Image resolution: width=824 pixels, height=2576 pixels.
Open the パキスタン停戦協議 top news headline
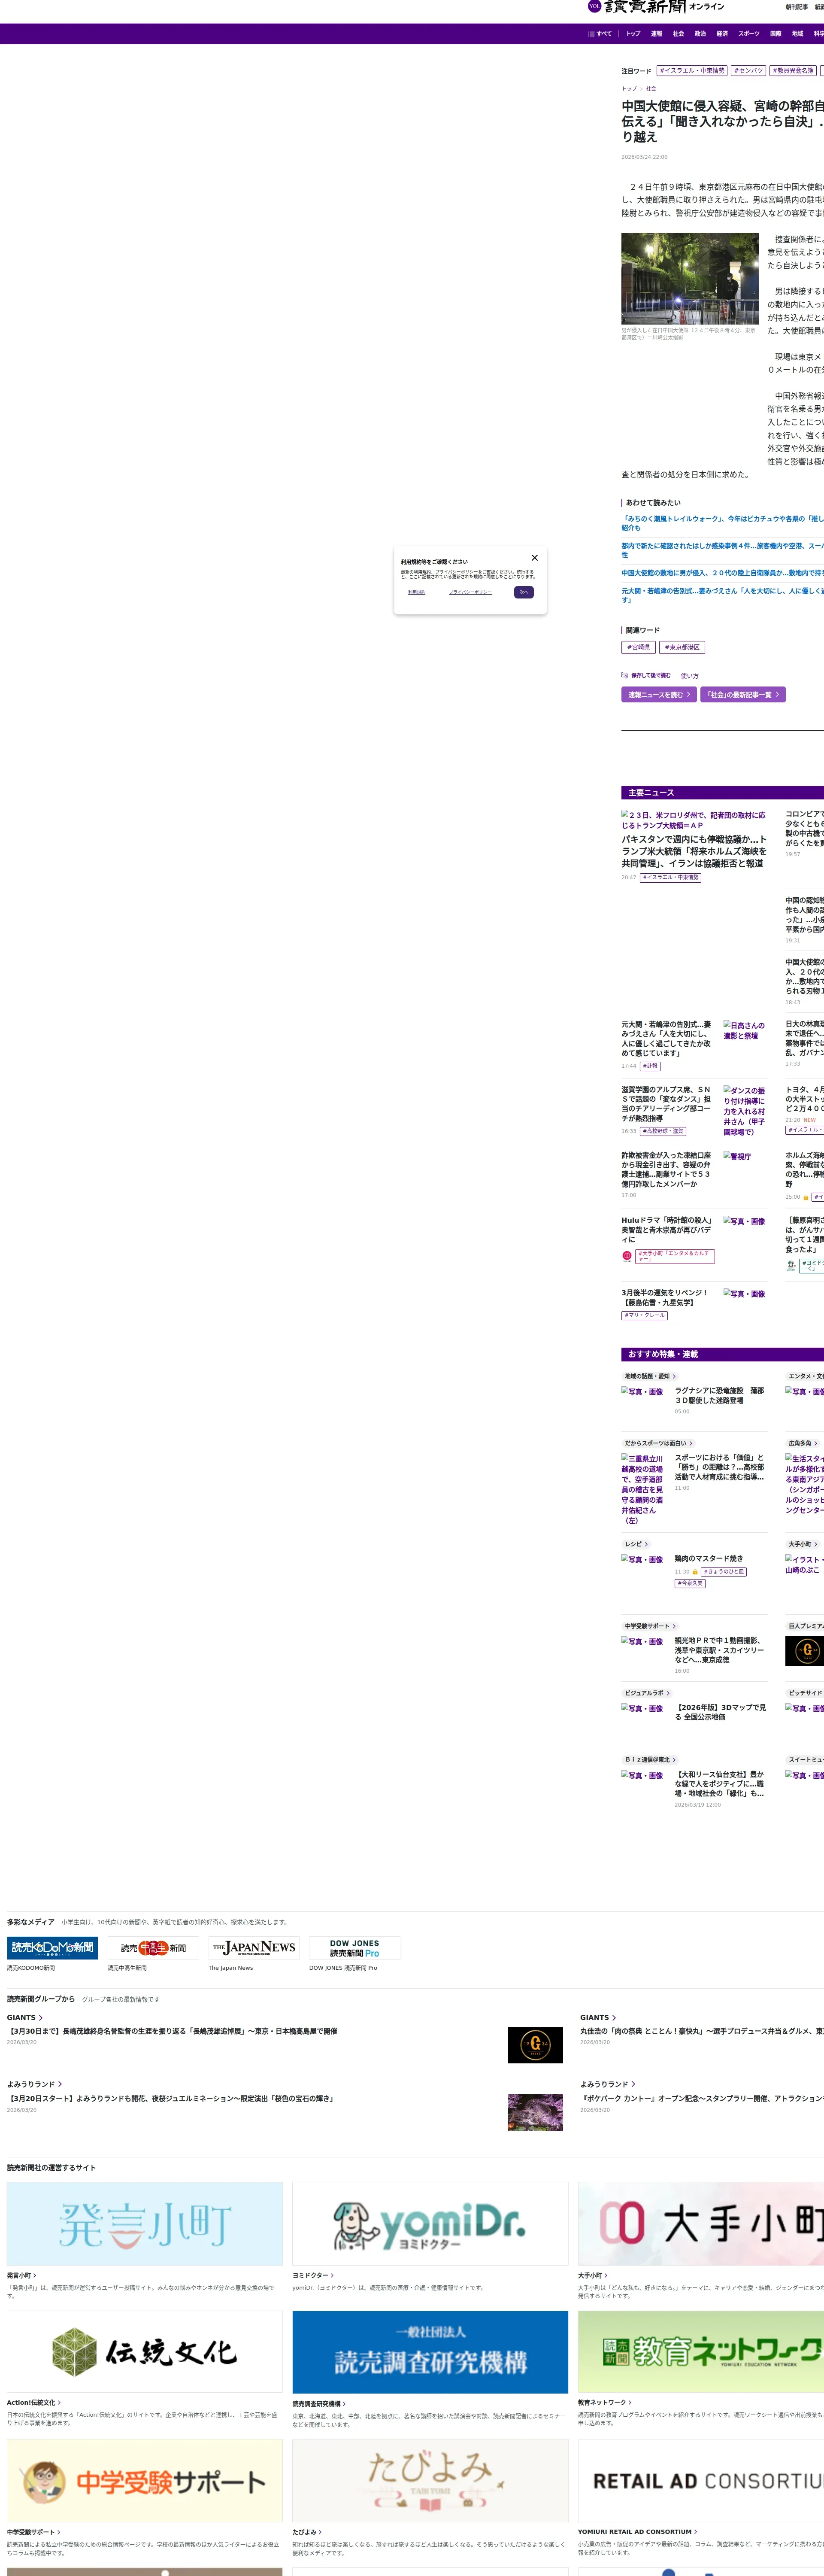coord(695,851)
